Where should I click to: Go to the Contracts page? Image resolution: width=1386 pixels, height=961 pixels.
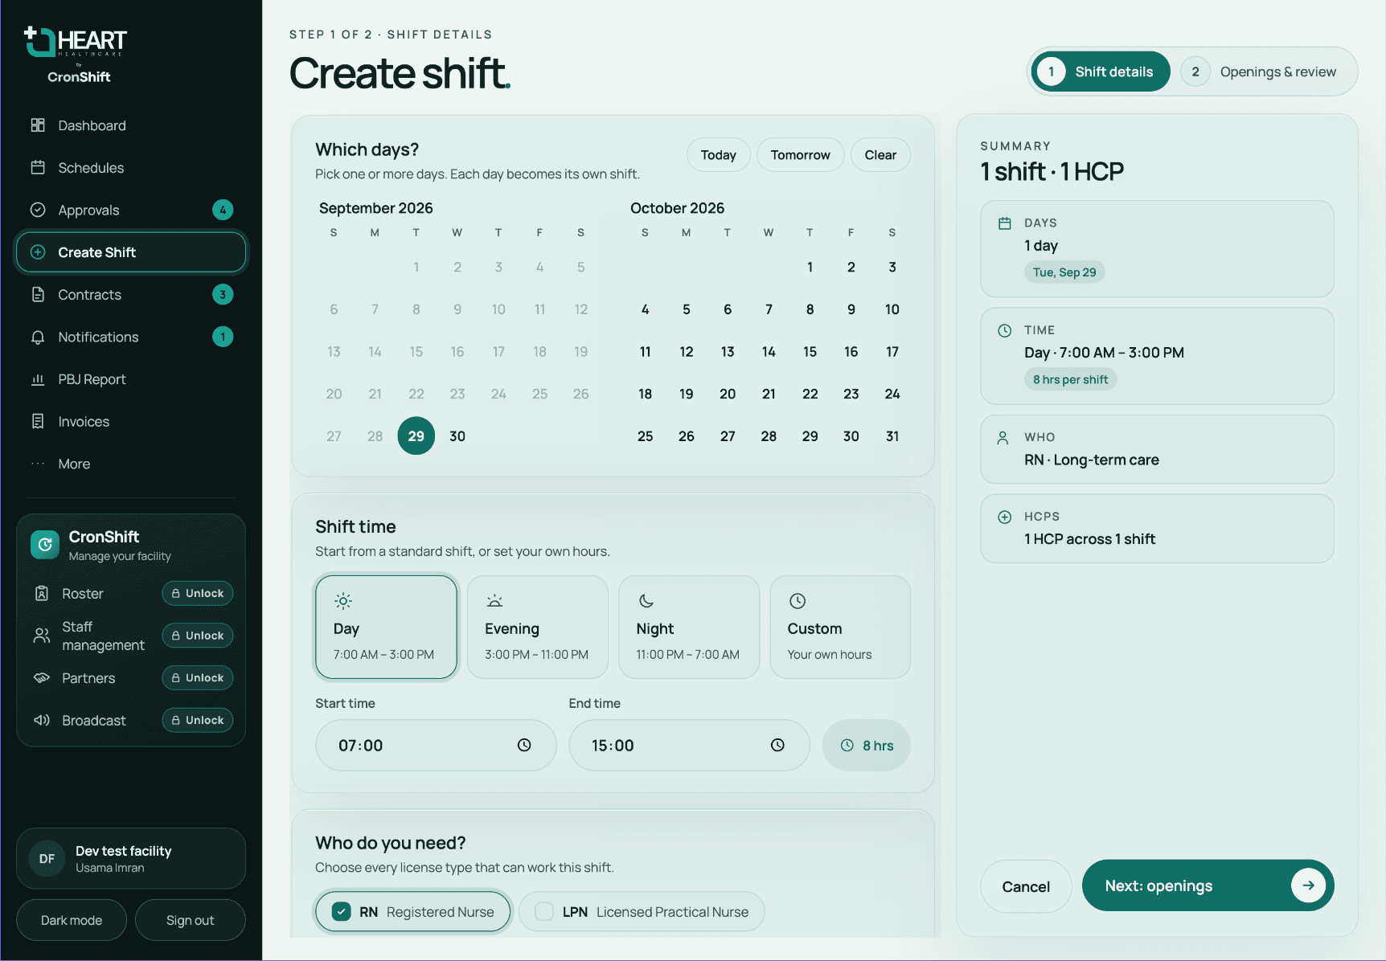[130, 295]
